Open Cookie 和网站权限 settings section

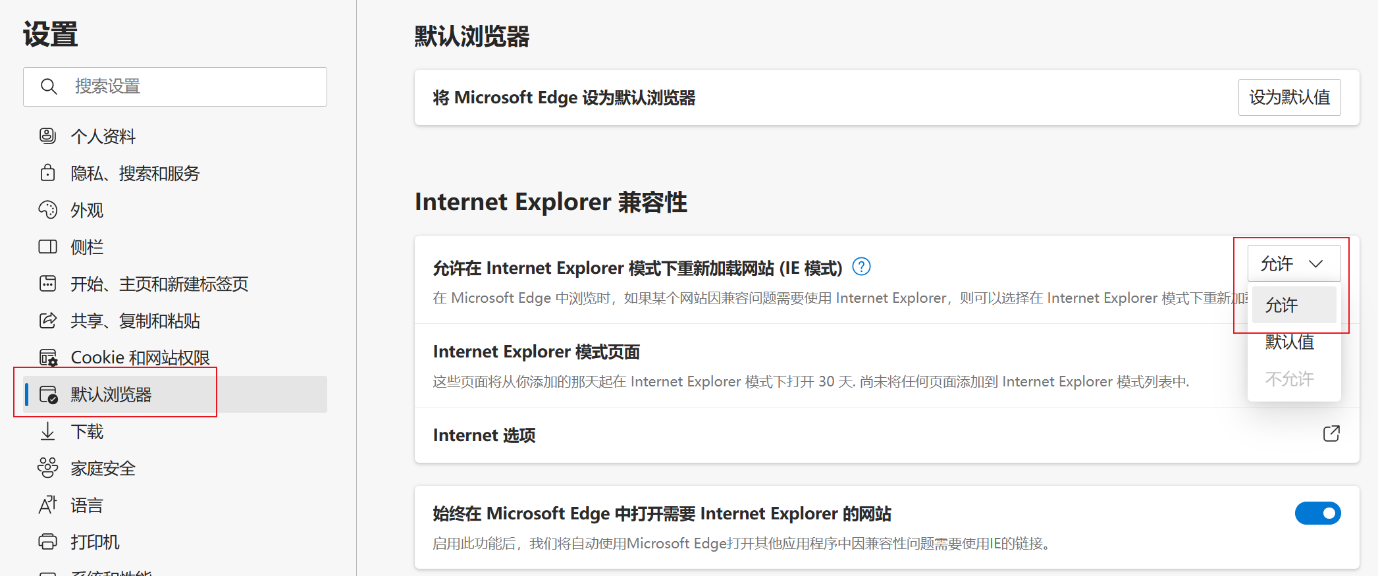point(140,357)
